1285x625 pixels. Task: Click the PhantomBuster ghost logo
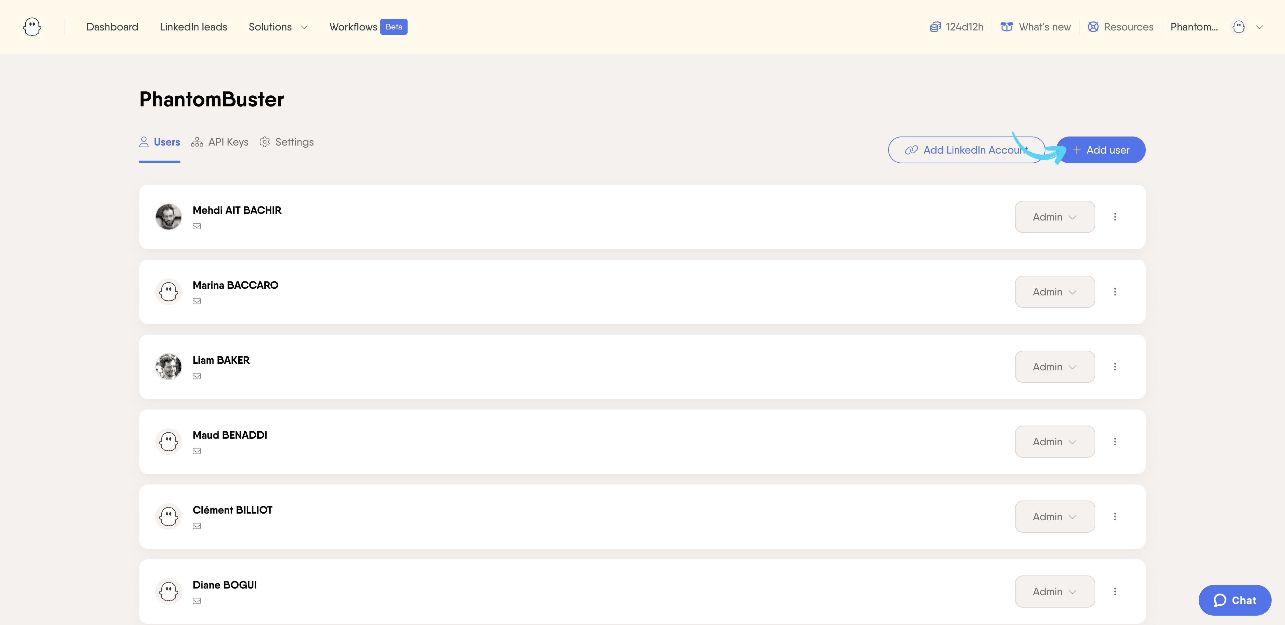click(x=32, y=27)
